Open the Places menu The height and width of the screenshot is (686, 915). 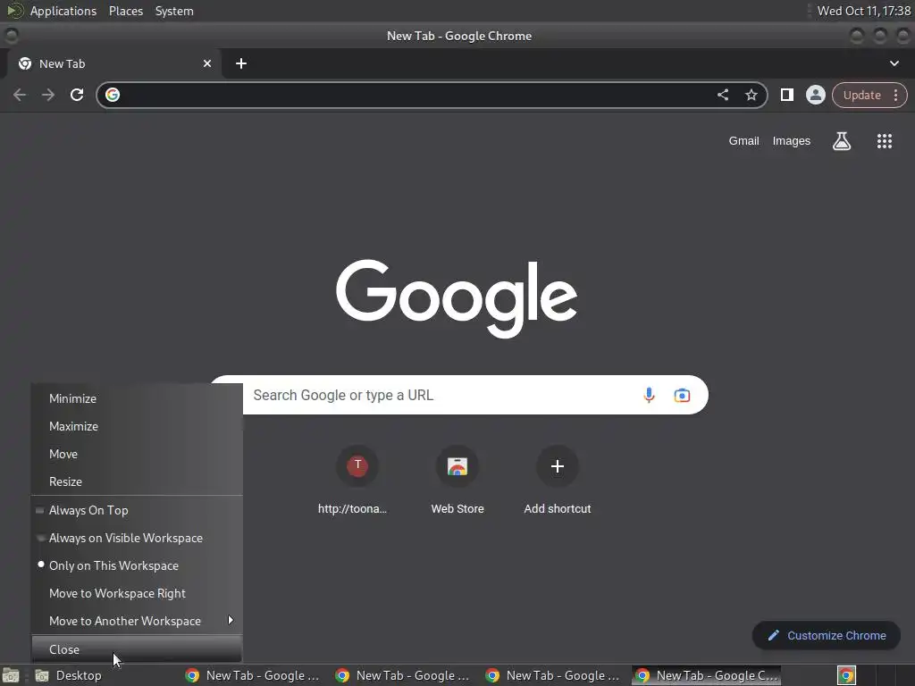(126, 11)
